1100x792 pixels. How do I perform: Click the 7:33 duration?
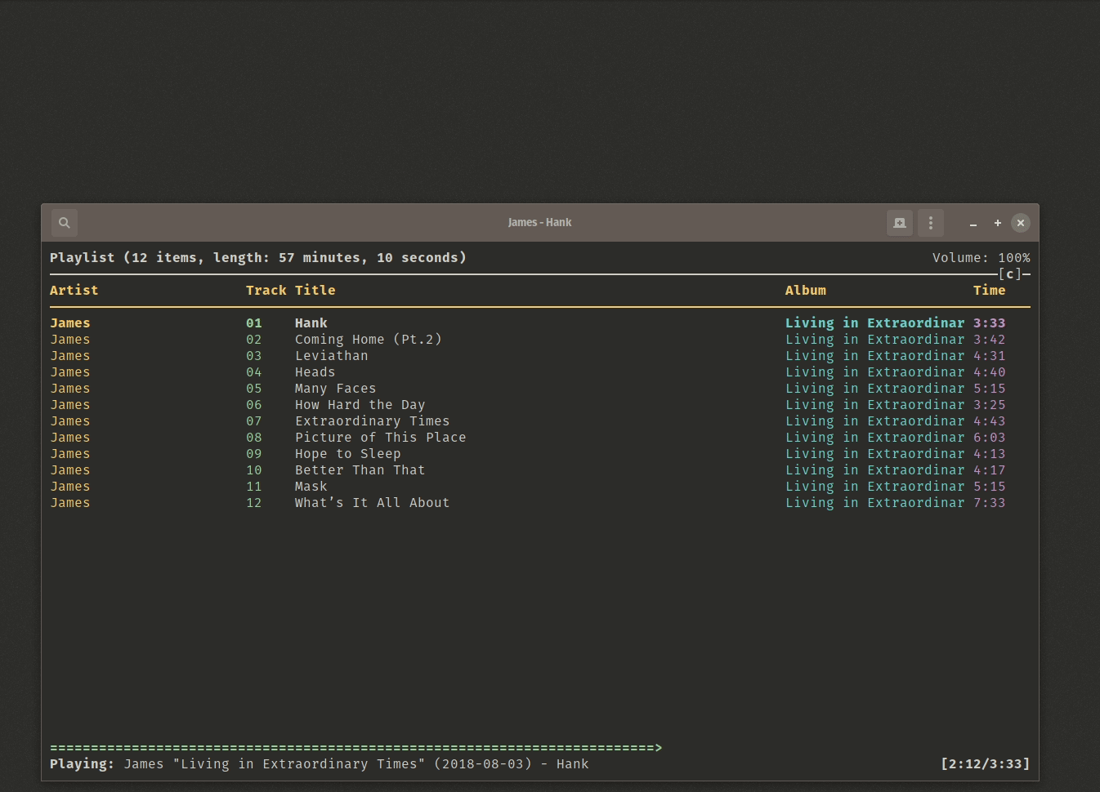pos(990,503)
